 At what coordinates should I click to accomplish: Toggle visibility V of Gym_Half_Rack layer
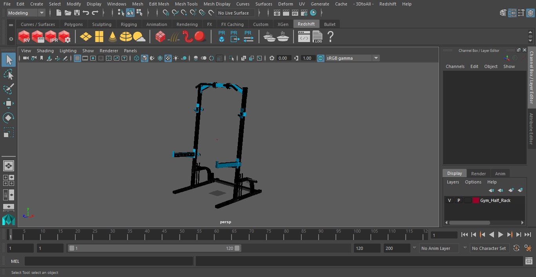pos(449,200)
